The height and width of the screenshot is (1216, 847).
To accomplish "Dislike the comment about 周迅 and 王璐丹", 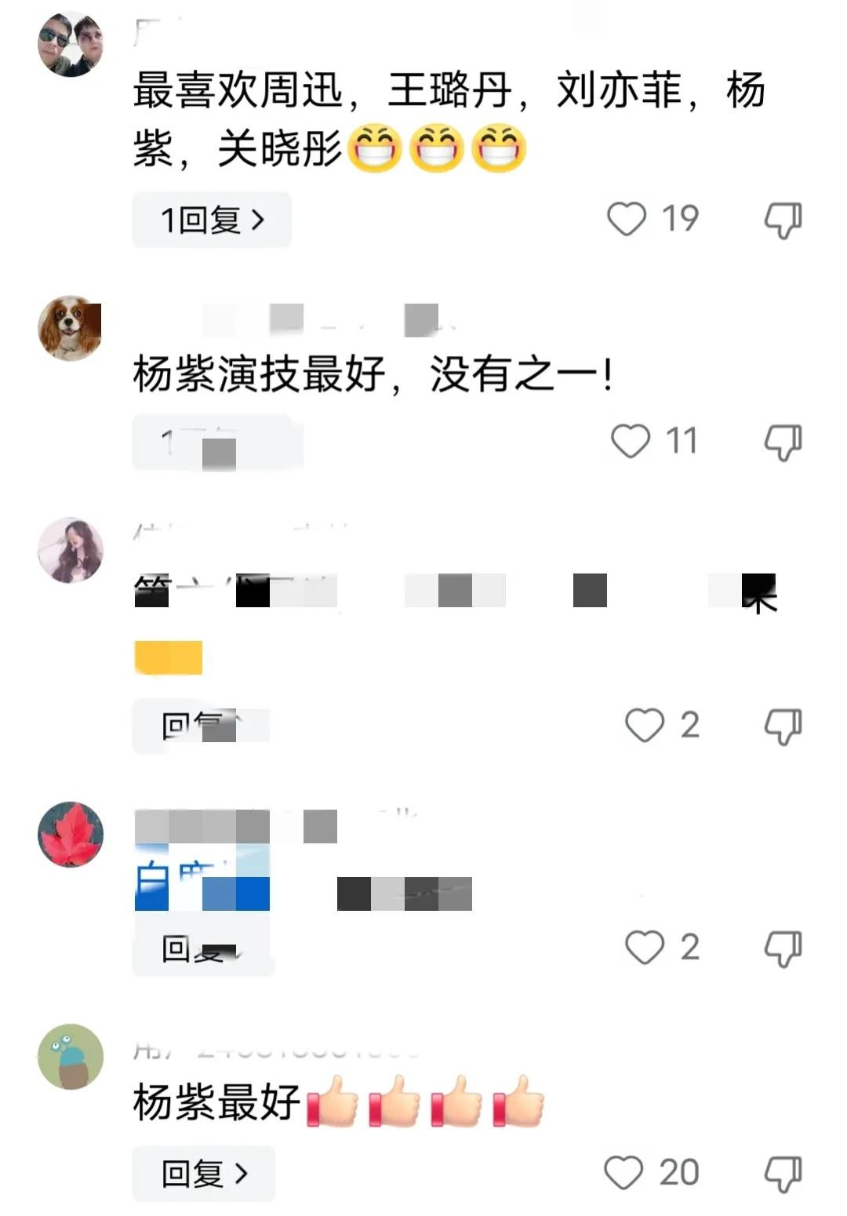I will [783, 220].
